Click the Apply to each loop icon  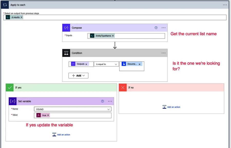(x=5, y=5)
